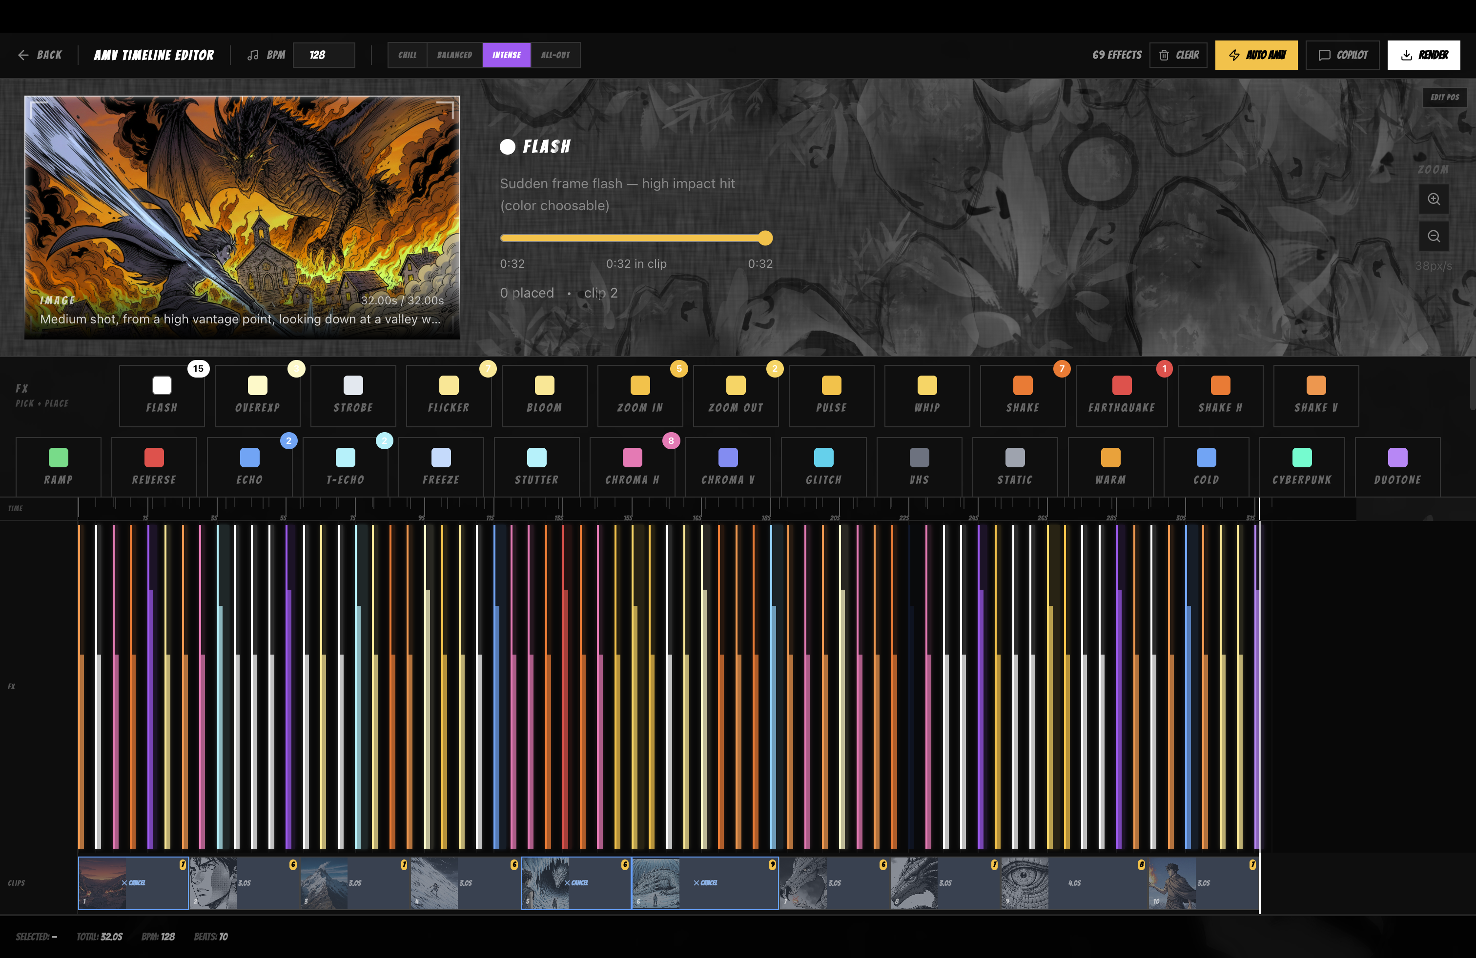The width and height of the screenshot is (1476, 958).
Task: Select the Earthquake effect swatch
Action: (x=1121, y=386)
